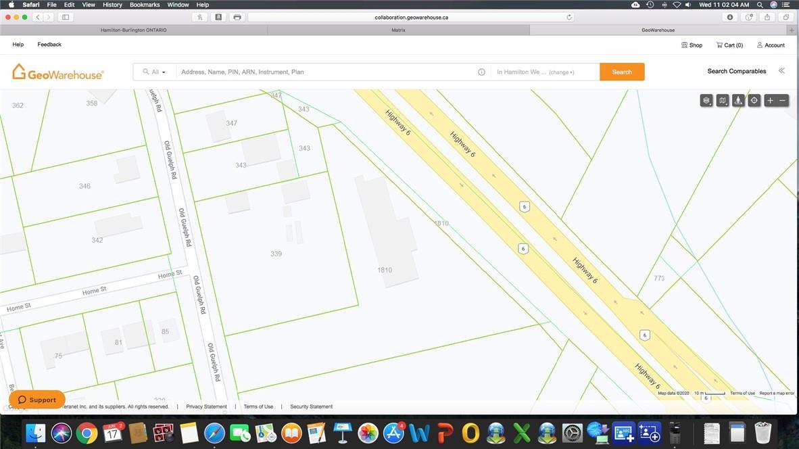Click the search info icon
Viewport: 799px width, 449px height.
click(481, 72)
